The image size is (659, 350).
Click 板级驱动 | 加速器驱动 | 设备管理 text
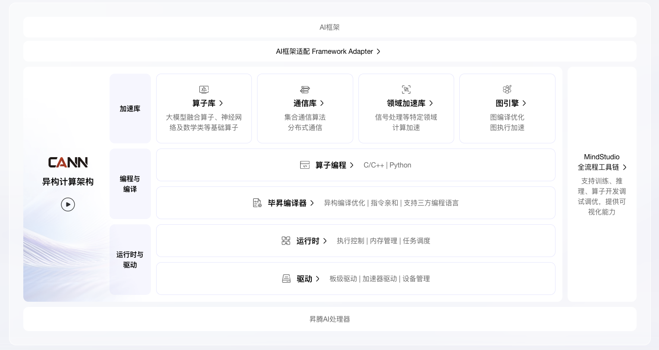click(x=380, y=279)
